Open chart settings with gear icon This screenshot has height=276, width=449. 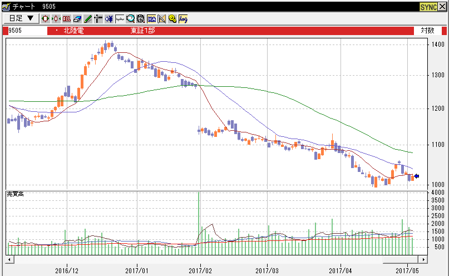[172, 18]
